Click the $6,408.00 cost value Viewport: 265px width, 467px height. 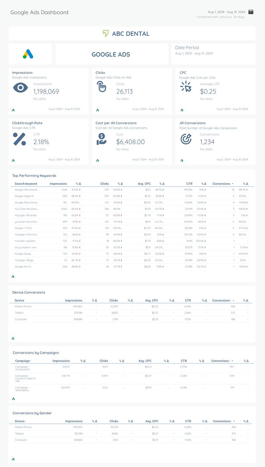point(131,142)
